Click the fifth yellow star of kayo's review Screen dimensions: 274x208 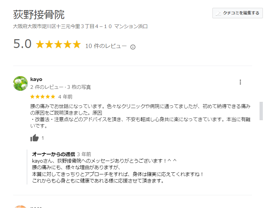[52, 97]
